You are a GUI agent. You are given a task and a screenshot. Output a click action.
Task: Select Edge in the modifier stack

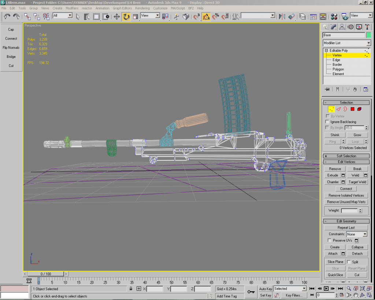tap(336, 60)
